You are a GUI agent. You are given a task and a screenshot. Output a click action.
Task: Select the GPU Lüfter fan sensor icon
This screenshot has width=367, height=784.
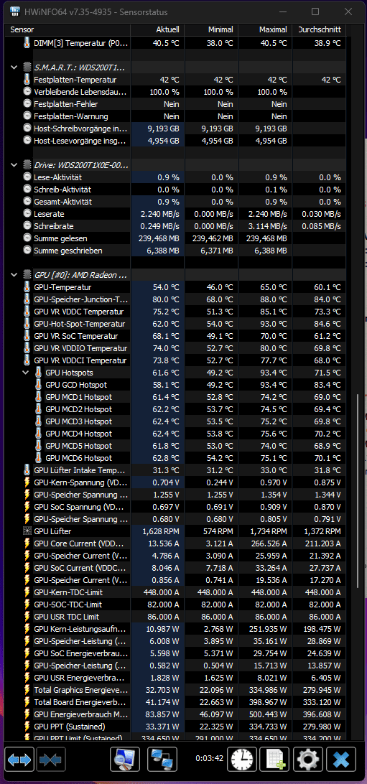[27, 531]
